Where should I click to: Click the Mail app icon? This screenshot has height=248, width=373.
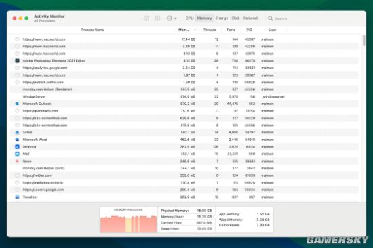tap(17, 154)
